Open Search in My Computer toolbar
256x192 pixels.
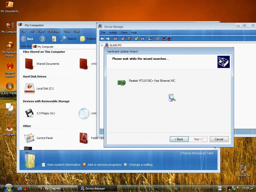pyautogui.click(x=69, y=39)
